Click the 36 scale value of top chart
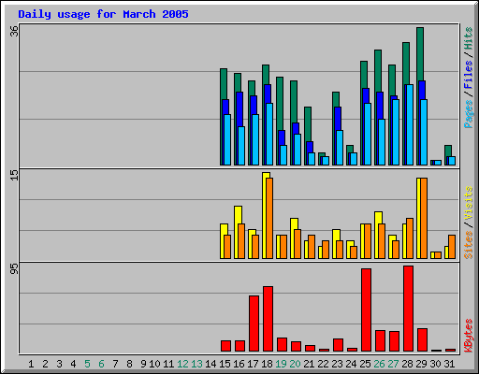Viewport: 479px width, 374px height. [14, 31]
